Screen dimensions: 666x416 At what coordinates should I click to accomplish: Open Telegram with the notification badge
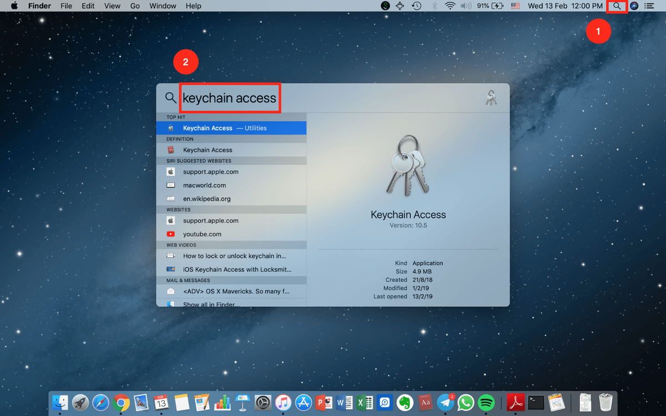click(446, 402)
